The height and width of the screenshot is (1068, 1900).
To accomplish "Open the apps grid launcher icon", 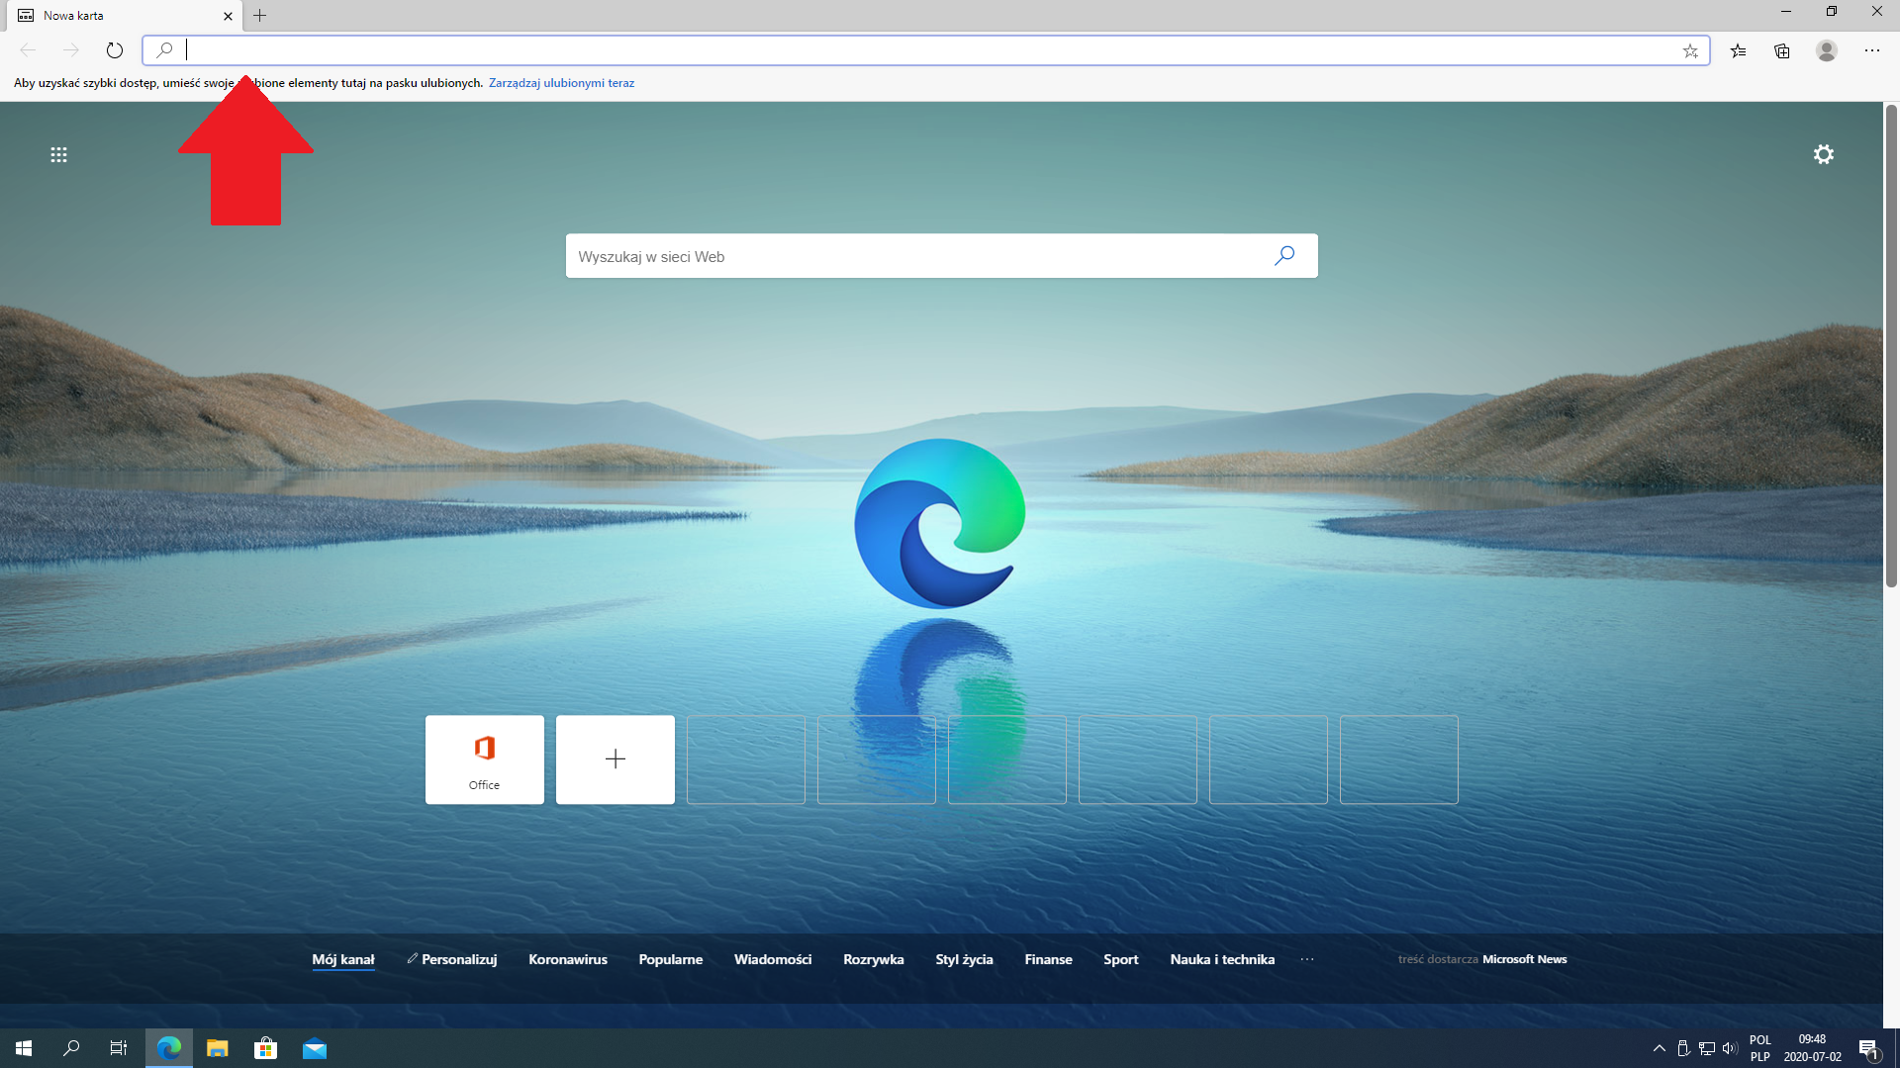I will pyautogui.click(x=58, y=154).
